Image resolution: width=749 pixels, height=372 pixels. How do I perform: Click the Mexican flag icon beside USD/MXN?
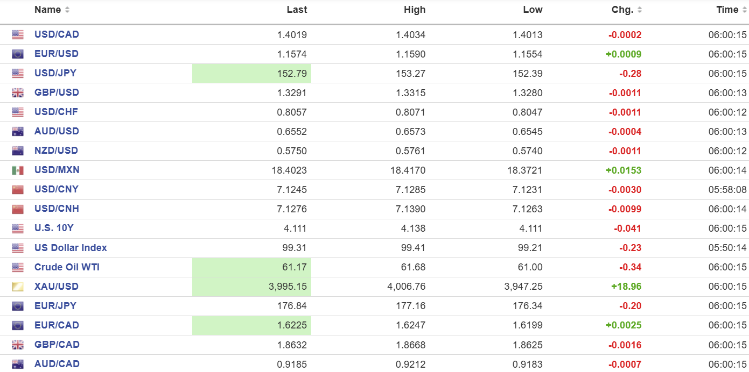[x=18, y=170]
